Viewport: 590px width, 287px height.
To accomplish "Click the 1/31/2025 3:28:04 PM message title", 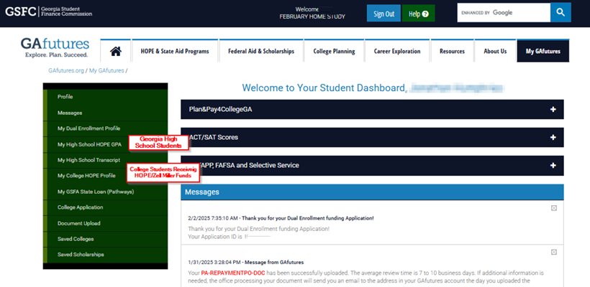I will tap(245, 262).
